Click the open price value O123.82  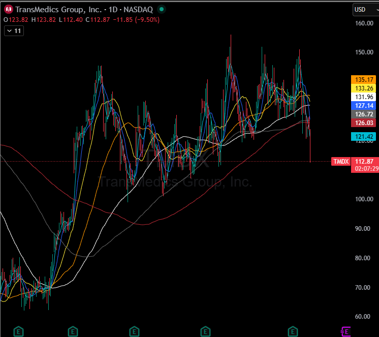(x=16, y=20)
